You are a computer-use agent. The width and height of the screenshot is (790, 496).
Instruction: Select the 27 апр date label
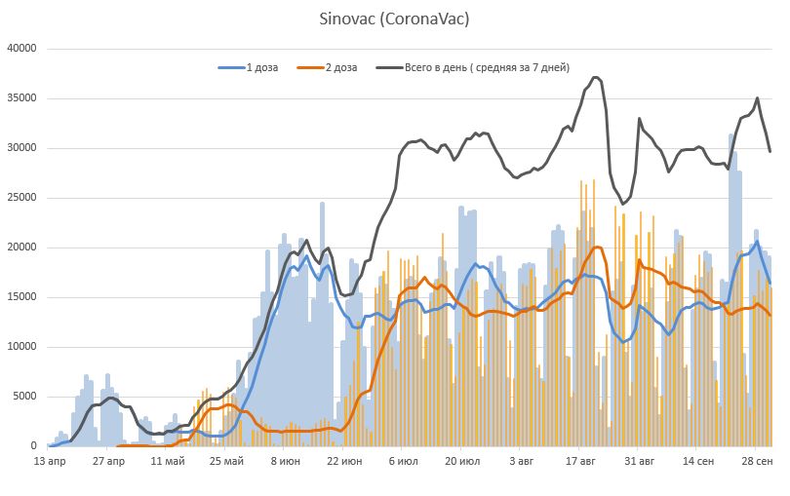coord(108,461)
